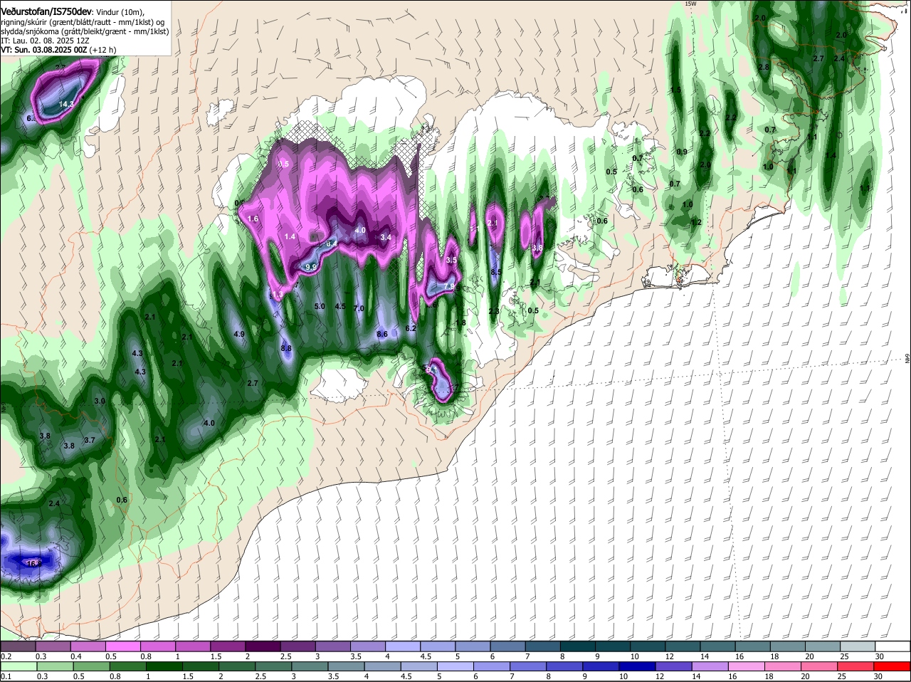Select the 2.8 precipitation value label
911x682 pixels.
pos(764,67)
